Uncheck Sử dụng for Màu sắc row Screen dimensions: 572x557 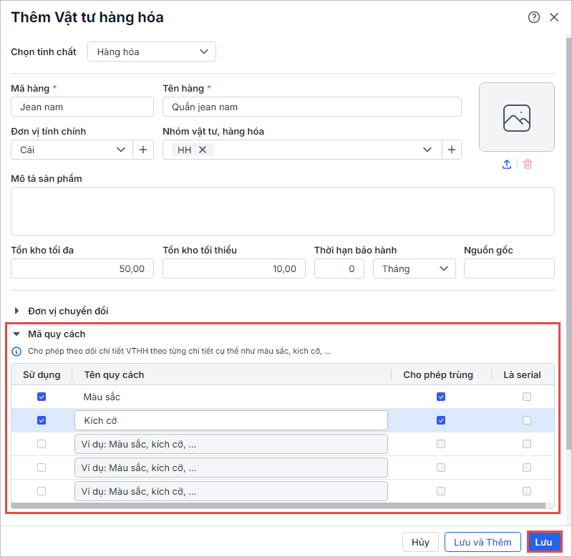[x=42, y=397]
